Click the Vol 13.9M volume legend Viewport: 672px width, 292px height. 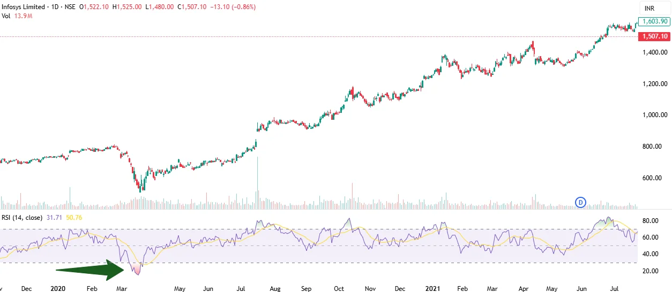(x=17, y=17)
